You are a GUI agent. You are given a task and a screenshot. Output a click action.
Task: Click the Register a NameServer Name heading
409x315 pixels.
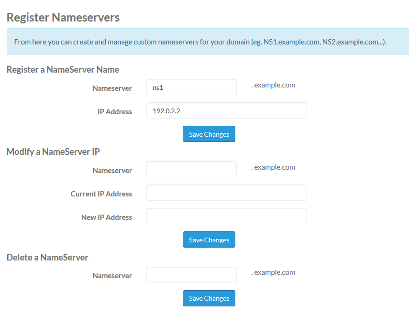click(63, 70)
